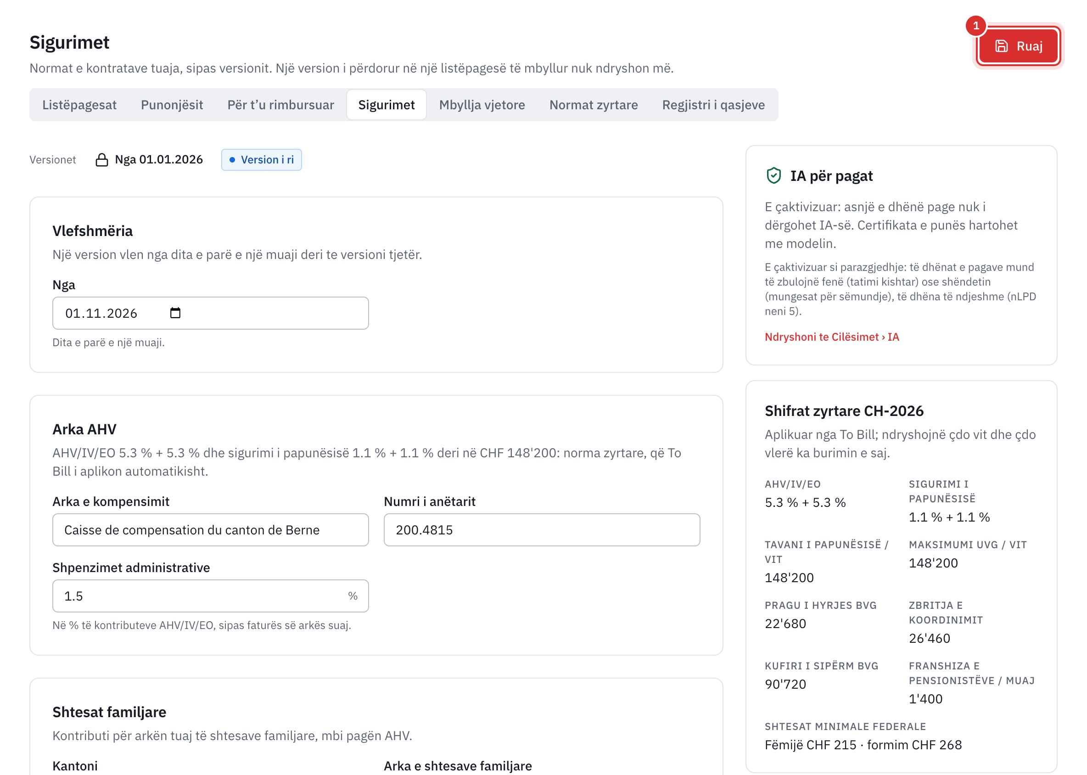Click the Ruaj save button
Viewport: 1087px width, 775px height.
(1018, 46)
